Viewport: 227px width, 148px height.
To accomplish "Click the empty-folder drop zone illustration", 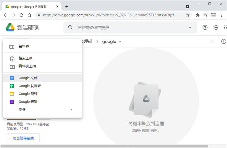I will 145,100.
